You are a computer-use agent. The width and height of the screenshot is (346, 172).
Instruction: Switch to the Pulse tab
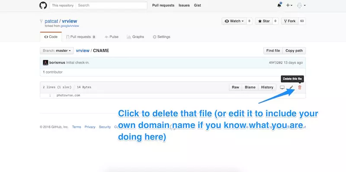click(112, 37)
